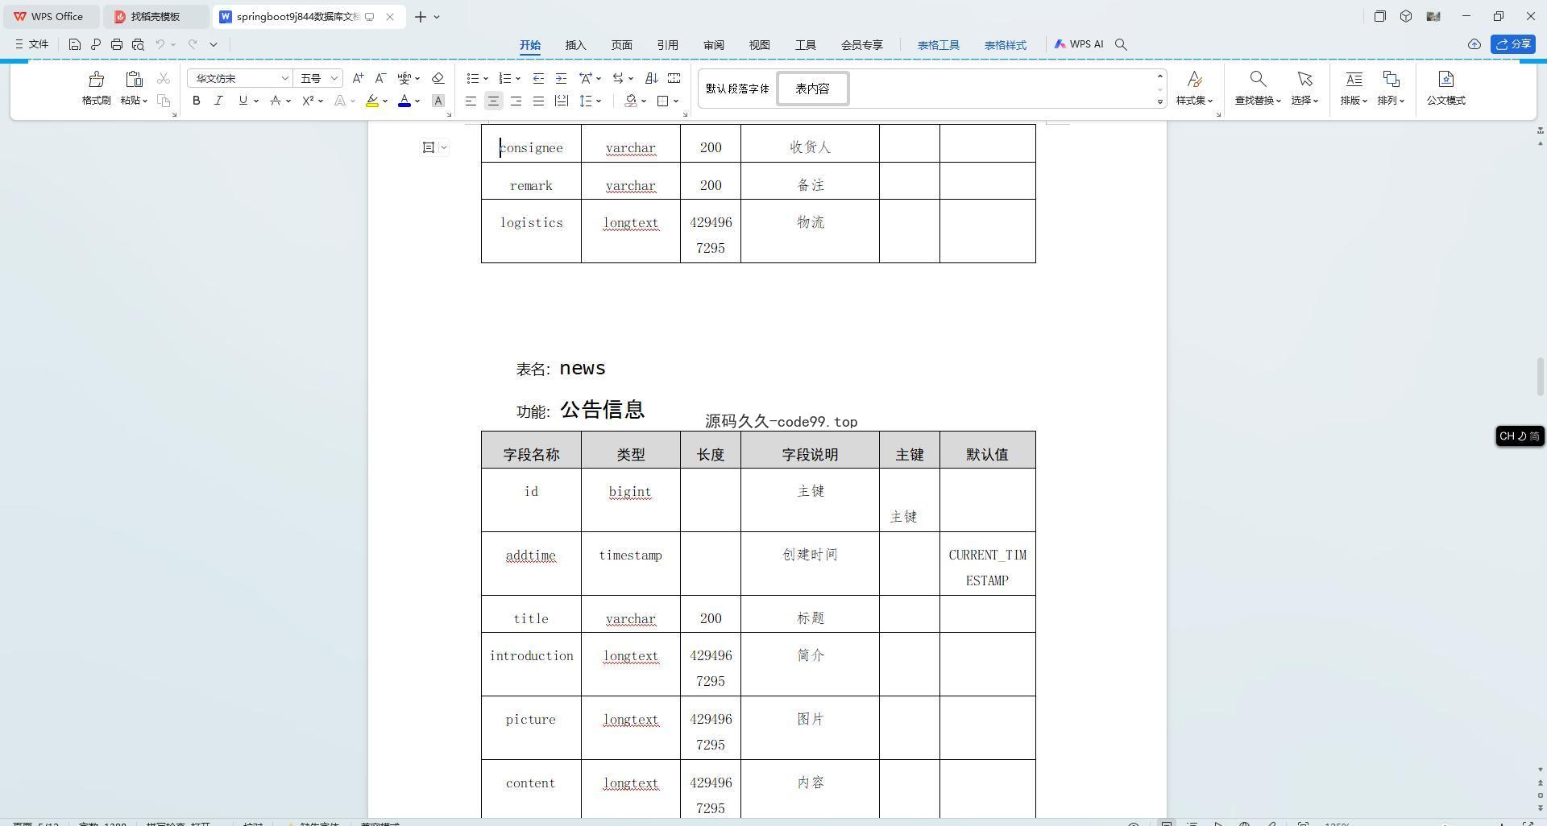
Task: Open a new tab with plus button
Action: click(420, 16)
